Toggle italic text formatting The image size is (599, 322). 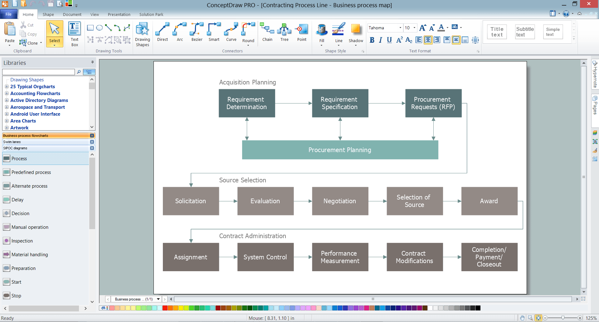380,40
